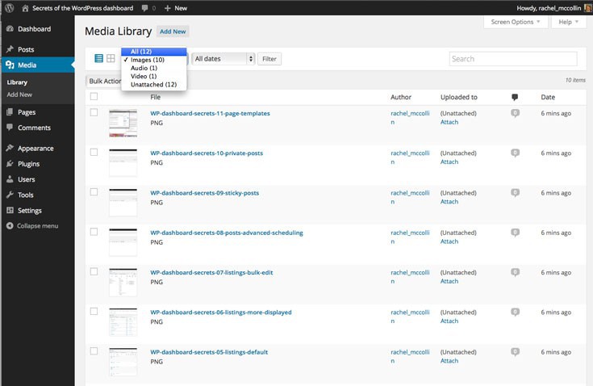
Task: Select Images (10) in the filter list
Action: pyautogui.click(x=154, y=60)
